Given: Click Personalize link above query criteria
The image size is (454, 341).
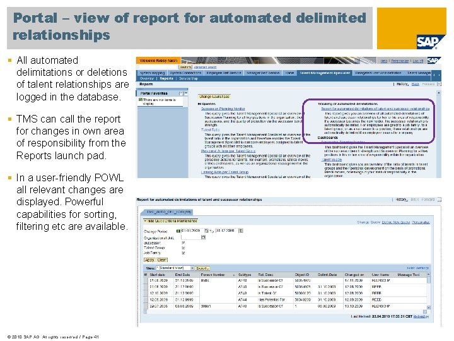Looking at the screenshot, I should click(x=421, y=222).
